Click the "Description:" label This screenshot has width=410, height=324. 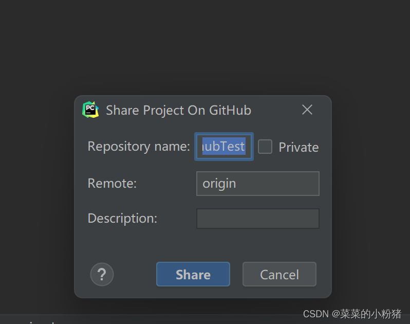coord(122,218)
